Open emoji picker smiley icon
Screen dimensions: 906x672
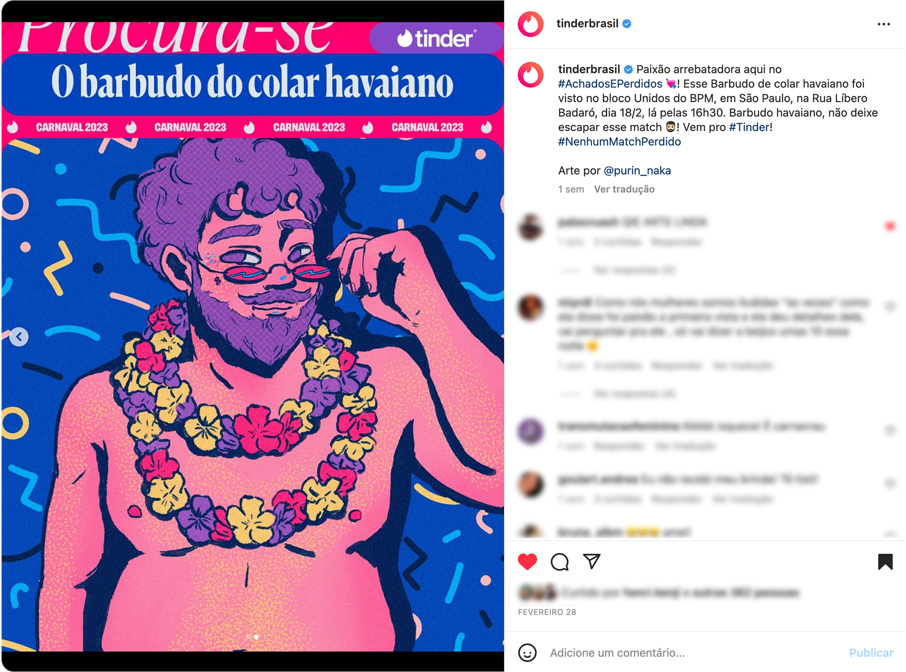pyautogui.click(x=527, y=653)
